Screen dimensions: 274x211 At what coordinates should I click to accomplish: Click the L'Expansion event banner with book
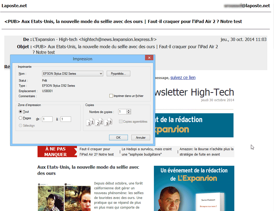coord(194,188)
